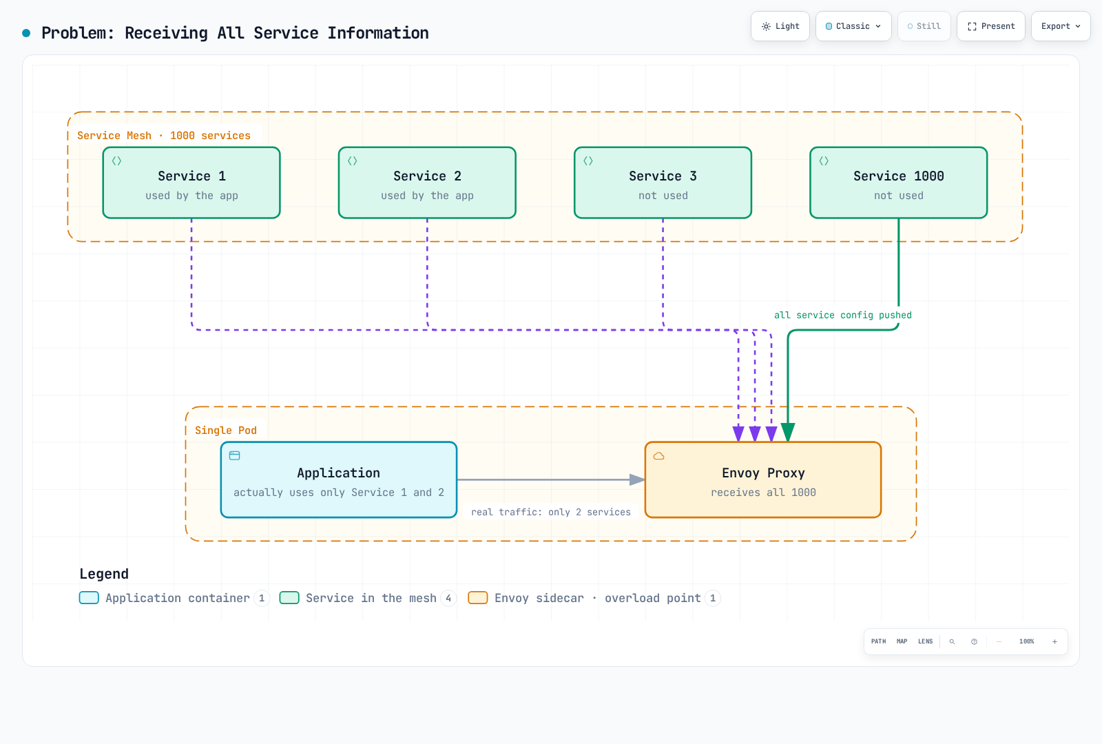Click 'real traffic: only 2 services' label
Image resolution: width=1102 pixels, height=744 pixels.
pyautogui.click(x=551, y=512)
